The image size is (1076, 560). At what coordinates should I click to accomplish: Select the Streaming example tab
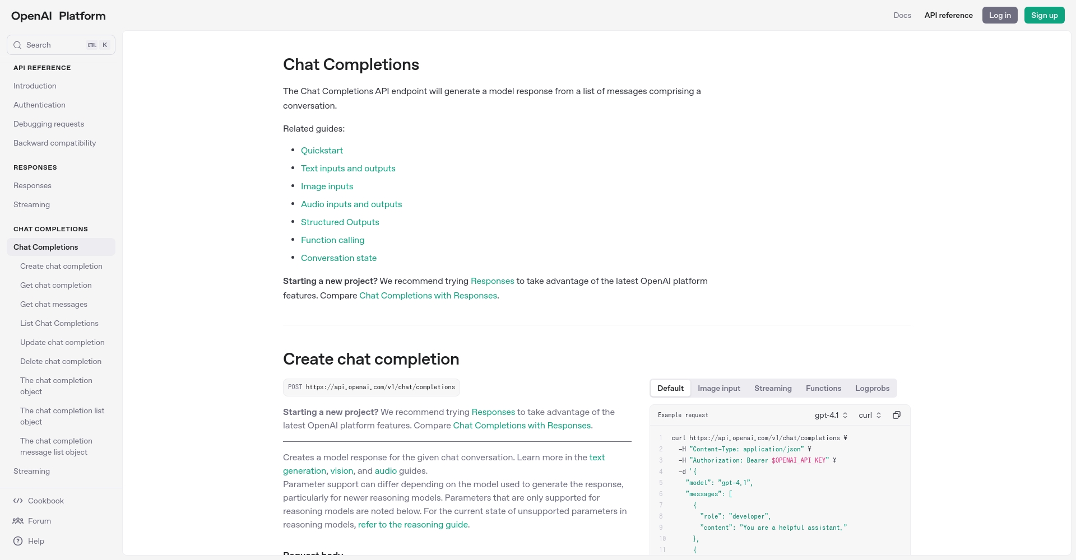773,388
